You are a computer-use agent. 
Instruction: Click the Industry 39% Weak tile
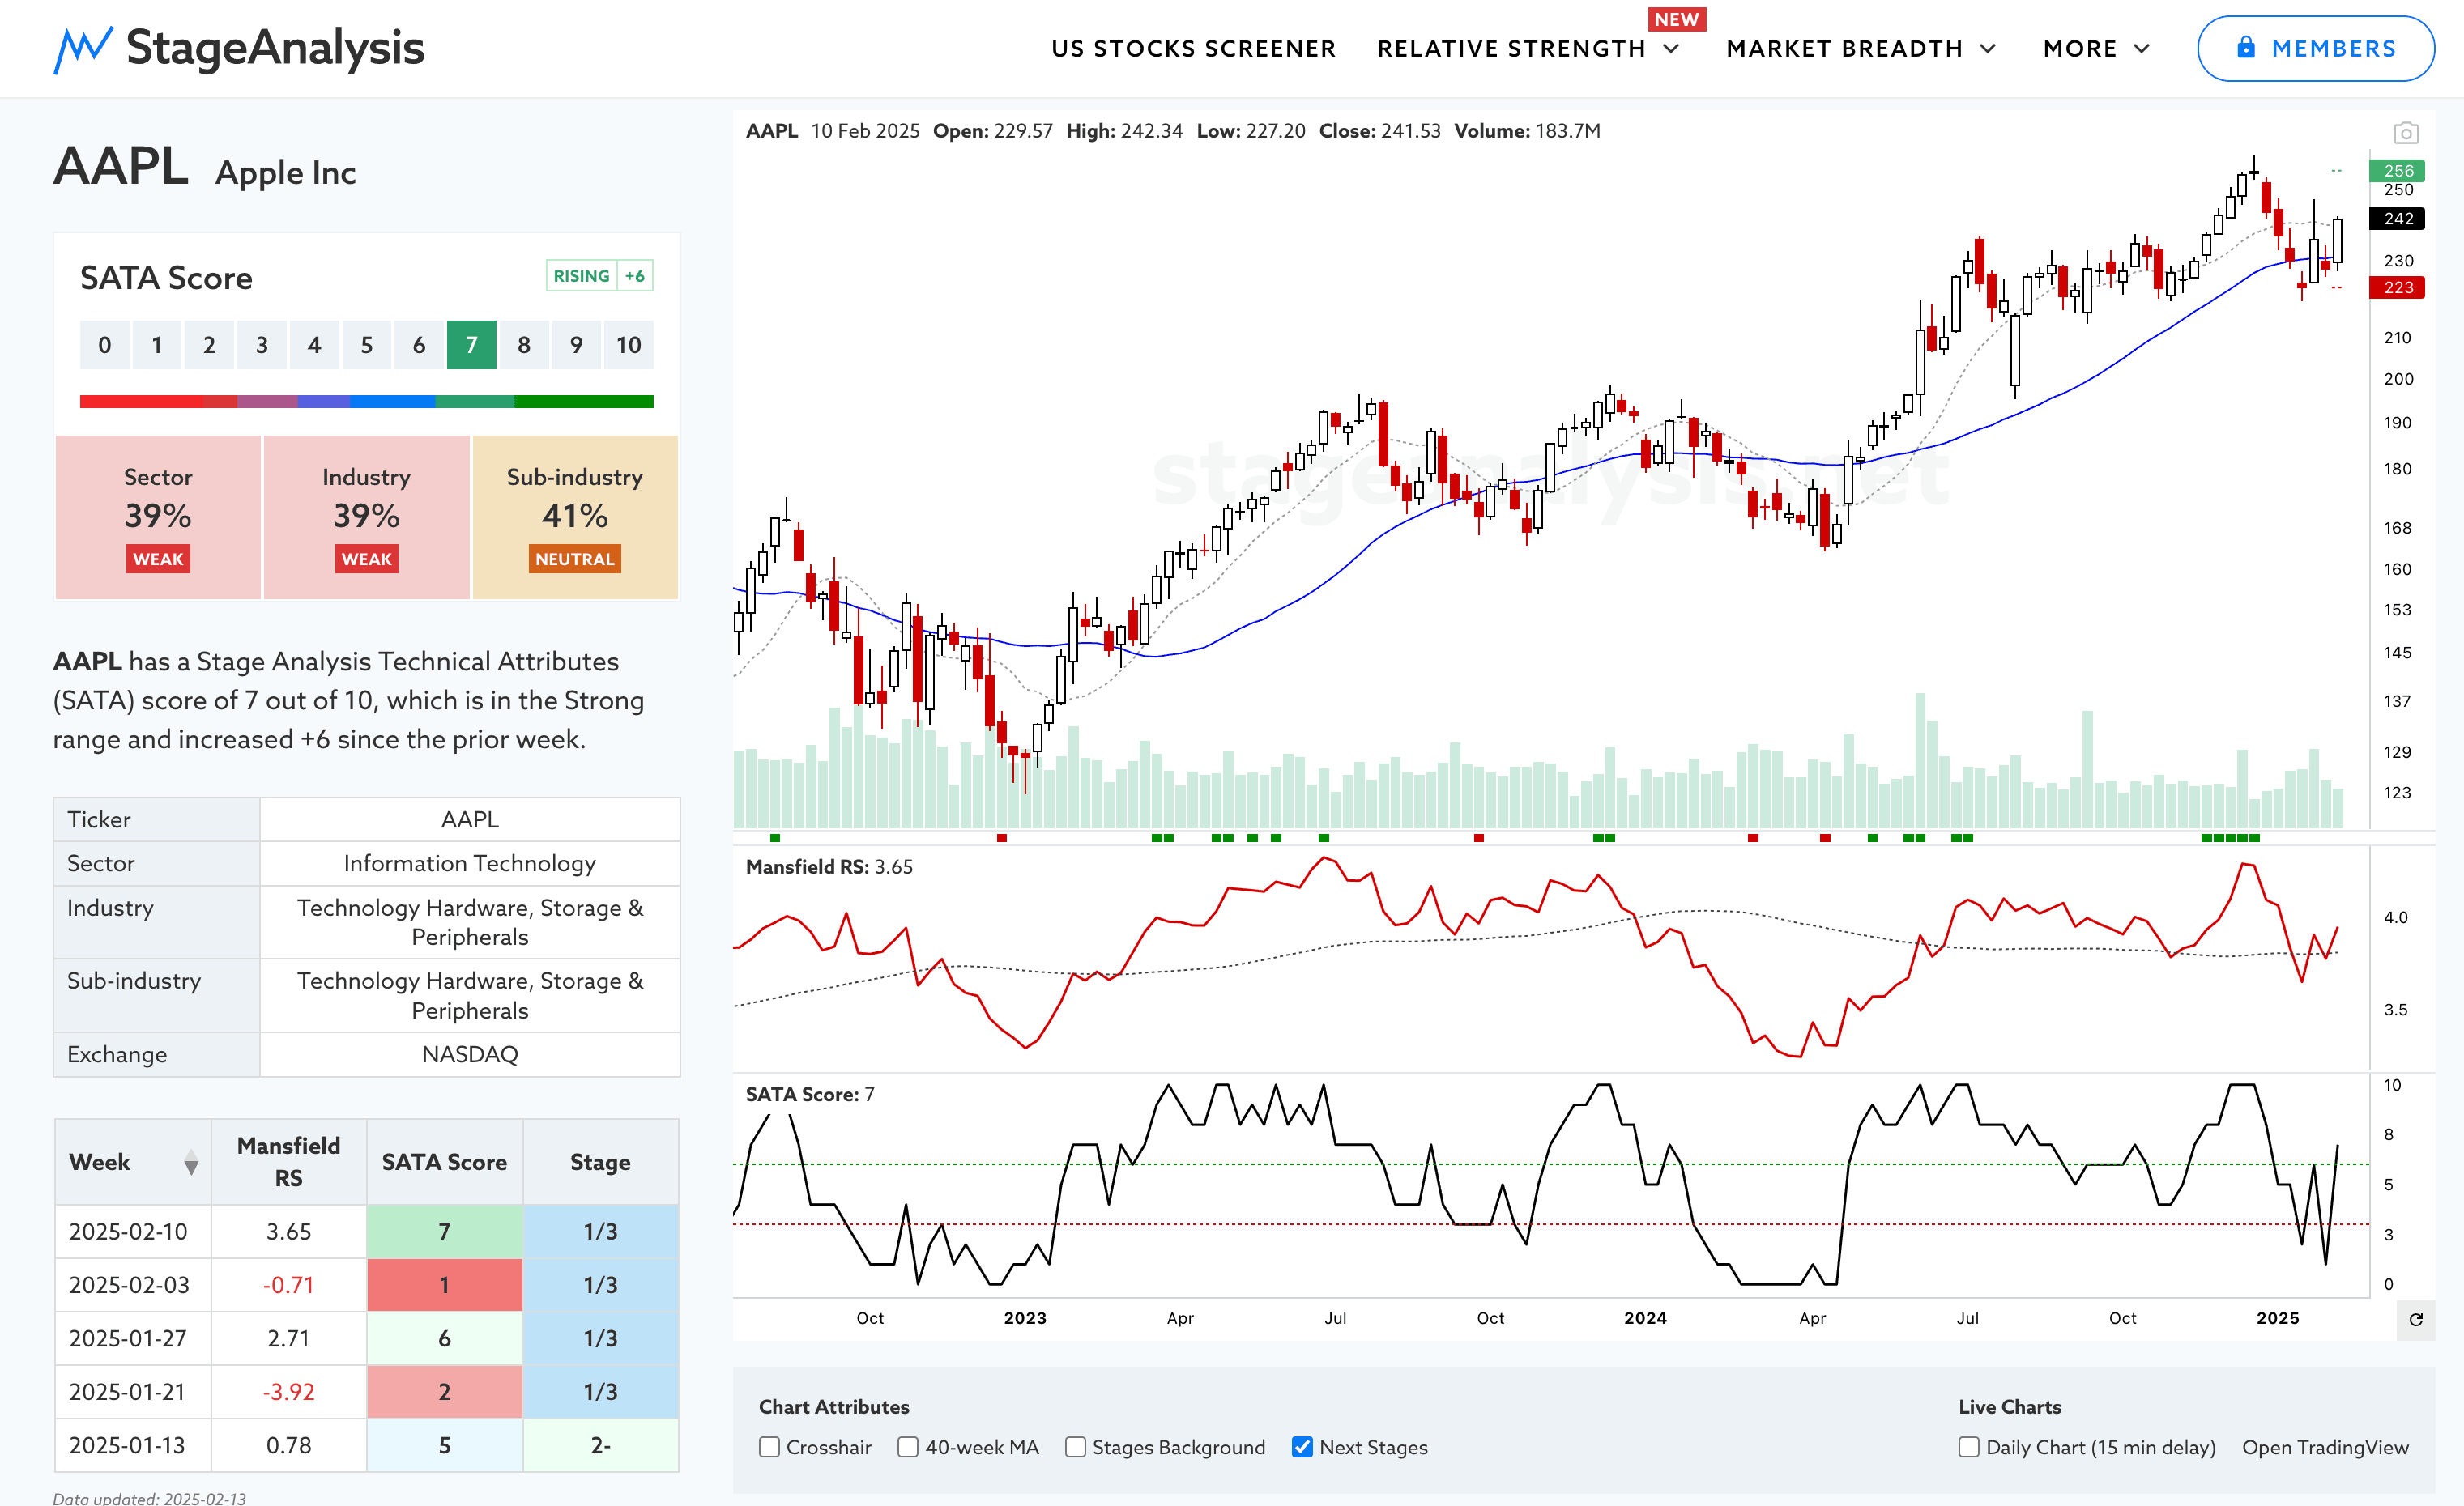point(366,517)
